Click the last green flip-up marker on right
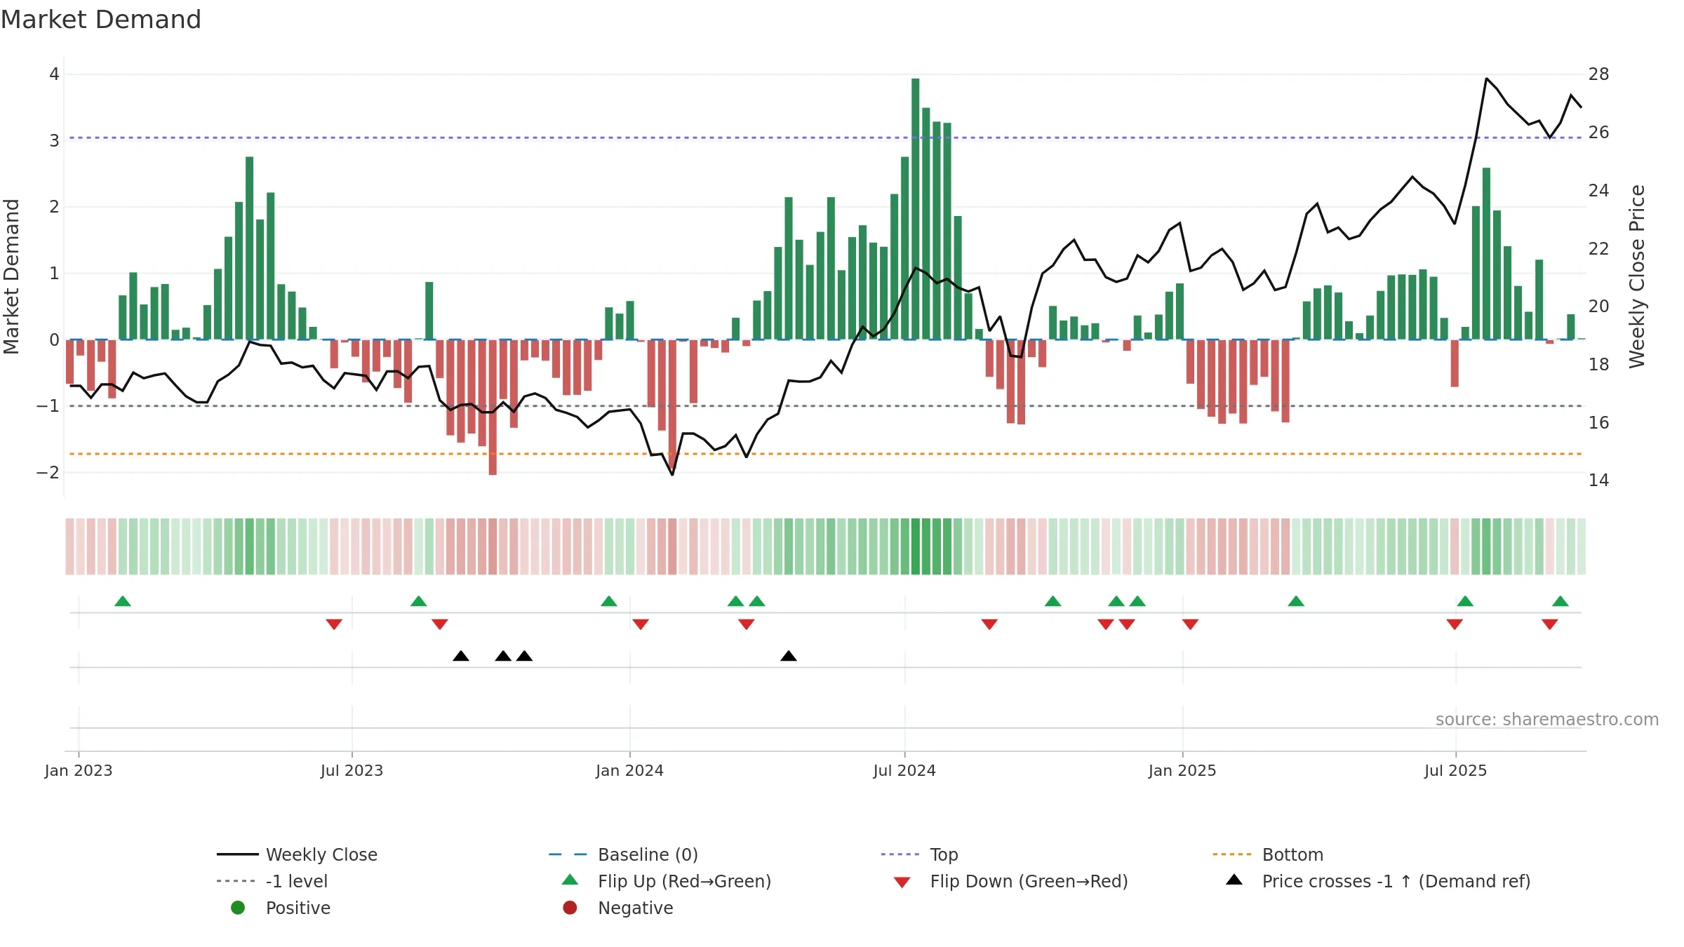The height and width of the screenshot is (947, 1684). tap(1561, 601)
